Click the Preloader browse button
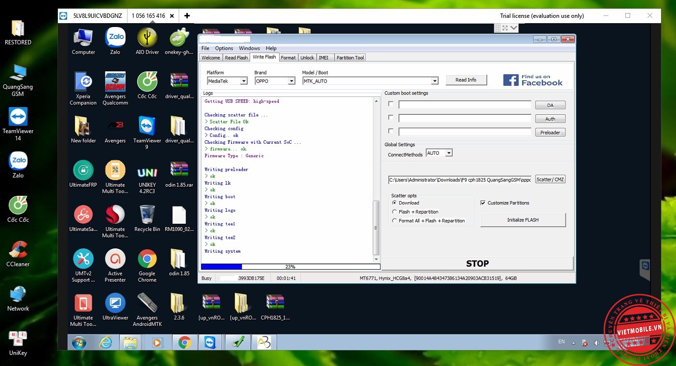The image size is (676, 366). tap(550, 132)
